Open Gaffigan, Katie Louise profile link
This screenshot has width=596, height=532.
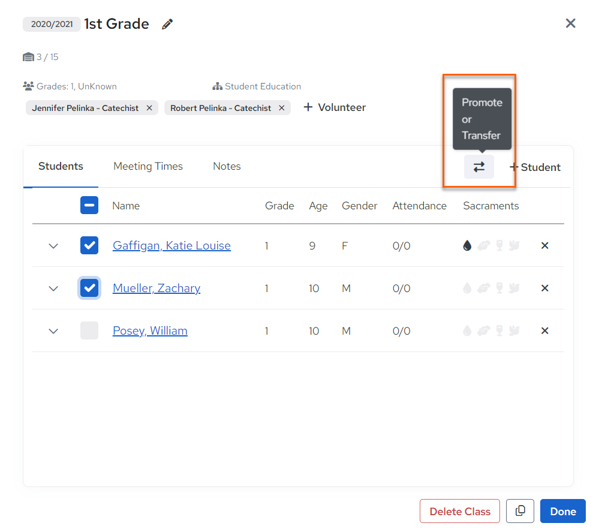172,246
